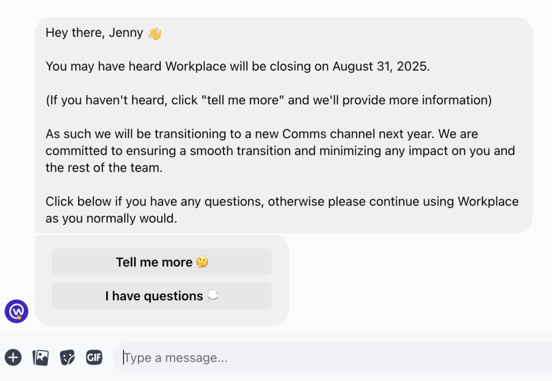Click the thinking face emoji
The image size is (552, 381).
click(x=202, y=262)
